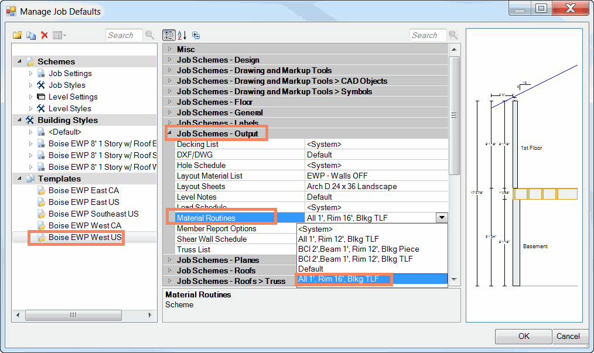The height and width of the screenshot is (353, 594).
Task: Expand the Job Settings node
Action: click(x=30, y=74)
